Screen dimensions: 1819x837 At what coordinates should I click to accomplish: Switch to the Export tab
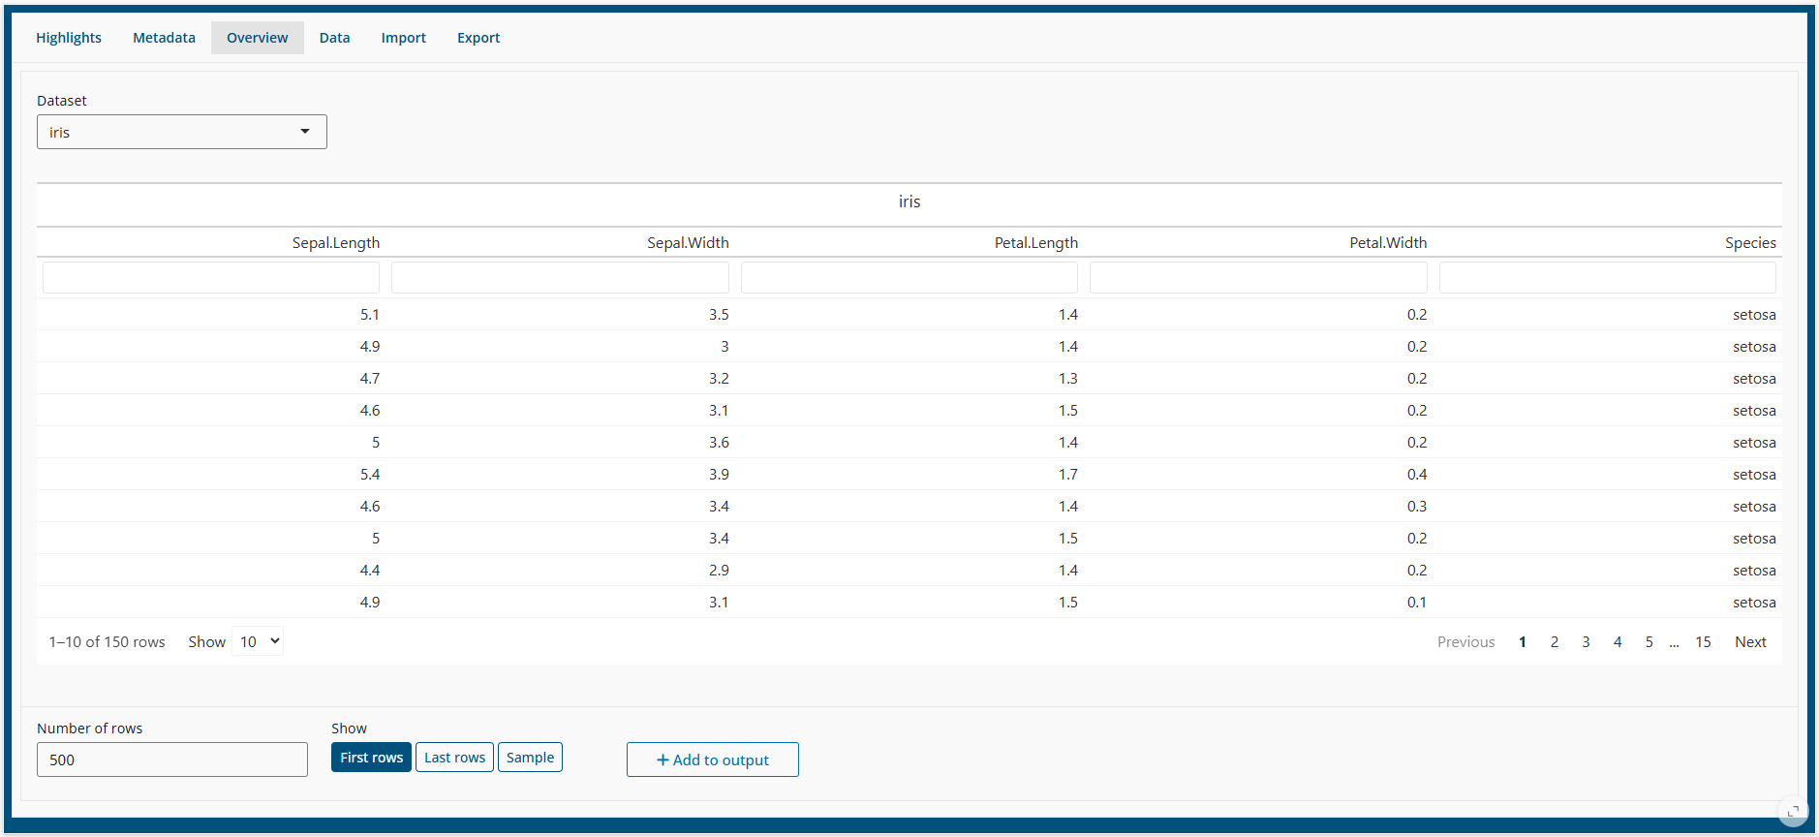point(478,38)
